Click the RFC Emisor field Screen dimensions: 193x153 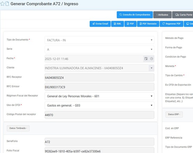(x=99, y=87)
